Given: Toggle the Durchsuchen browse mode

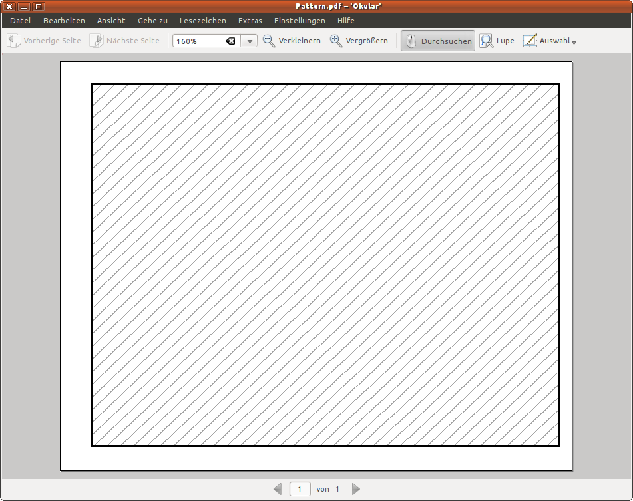Looking at the screenshot, I should [x=438, y=41].
